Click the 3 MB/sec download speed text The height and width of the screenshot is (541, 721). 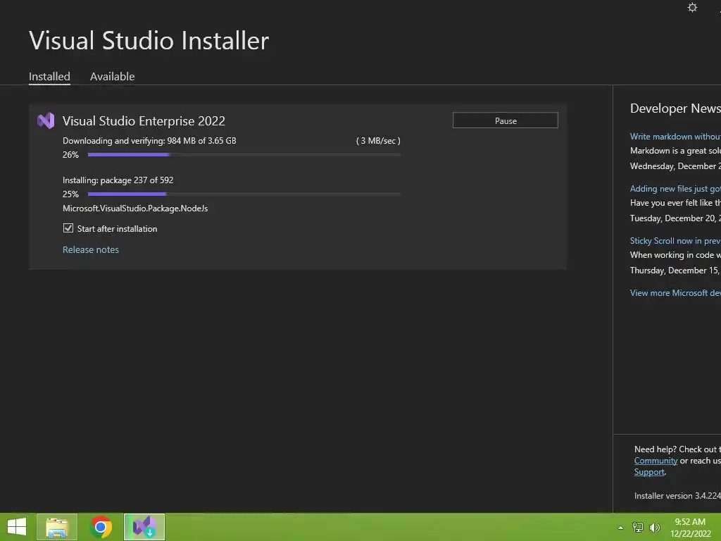coord(378,141)
